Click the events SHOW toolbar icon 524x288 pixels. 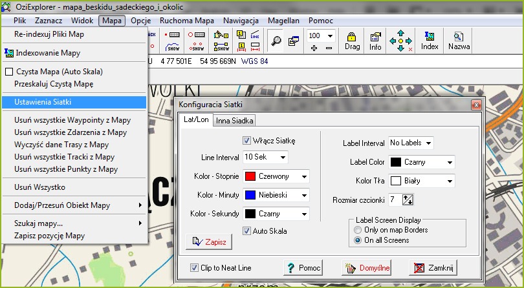pyautogui.click(x=196, y=46)
